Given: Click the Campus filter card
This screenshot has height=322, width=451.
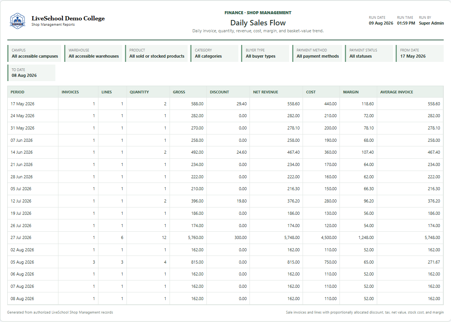Looking at the screenshot, I should (34, 53).
